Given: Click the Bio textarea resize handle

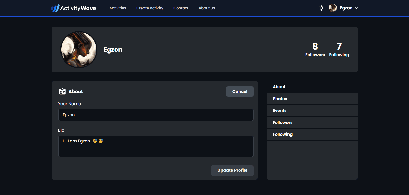Looking at the screenshot, I should pos(252,155).
